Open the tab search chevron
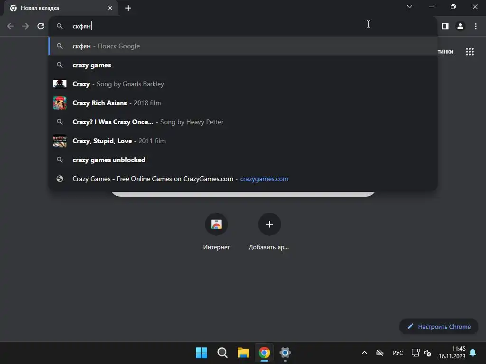Image resolution: width=486 pixels, height=364 pixels. pos(410,7)
